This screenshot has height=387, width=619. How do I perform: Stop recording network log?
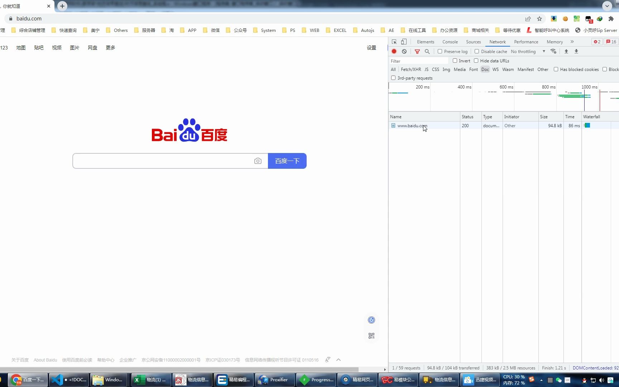pyautogui.click(x=394, y=51)
